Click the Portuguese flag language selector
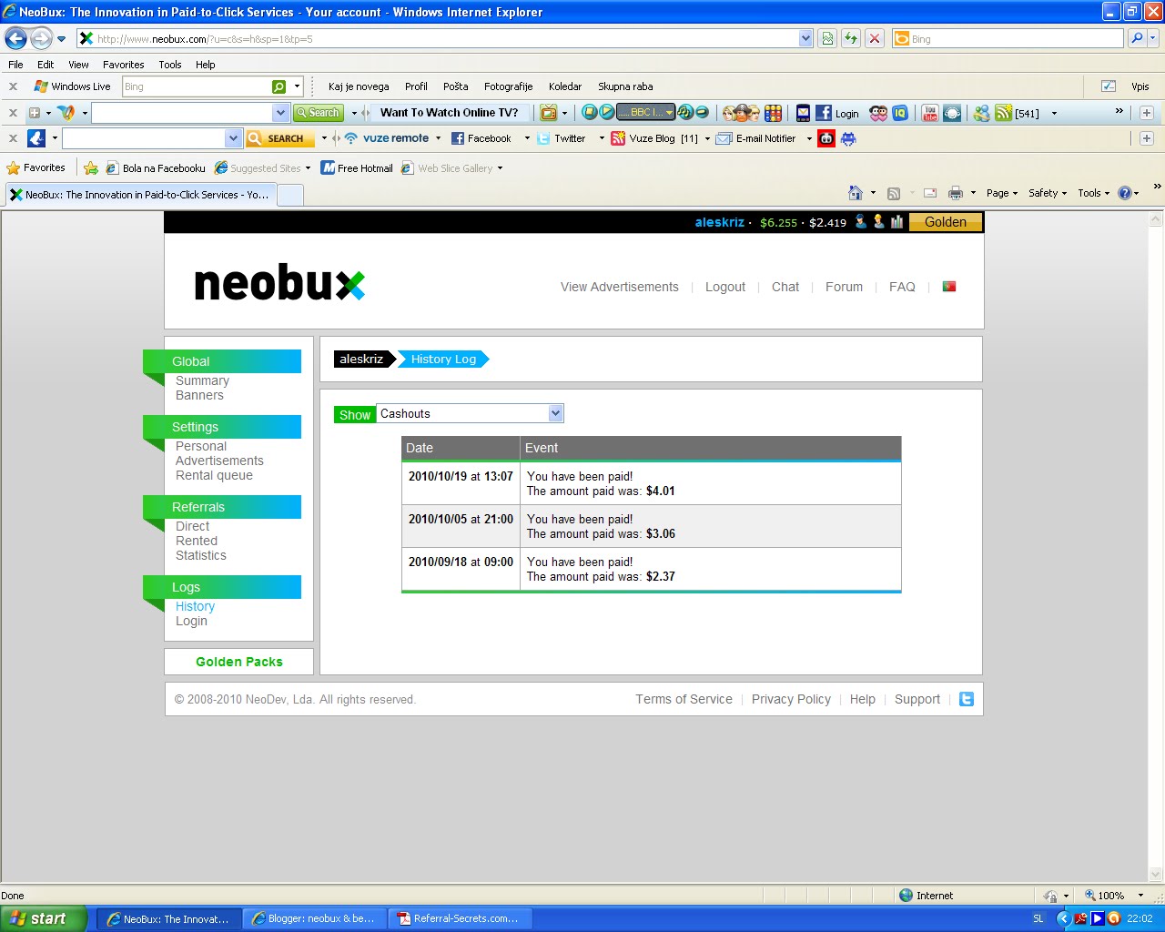 click(948, 286)
